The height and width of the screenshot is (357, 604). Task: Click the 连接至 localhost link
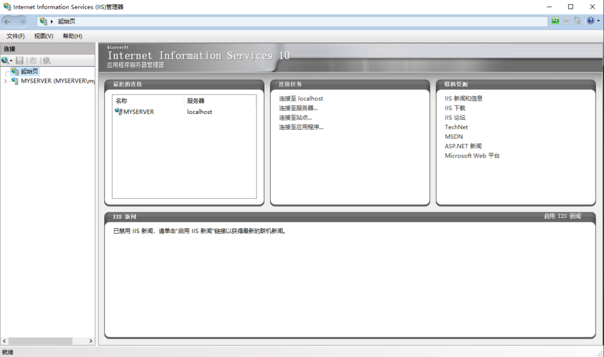(x=301, y=99)
